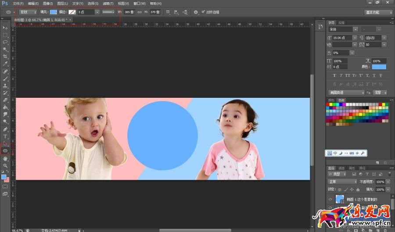This screenshot has width=395, height=232.
Task: Select the Hand tool
Action: (x=5, y=158)
